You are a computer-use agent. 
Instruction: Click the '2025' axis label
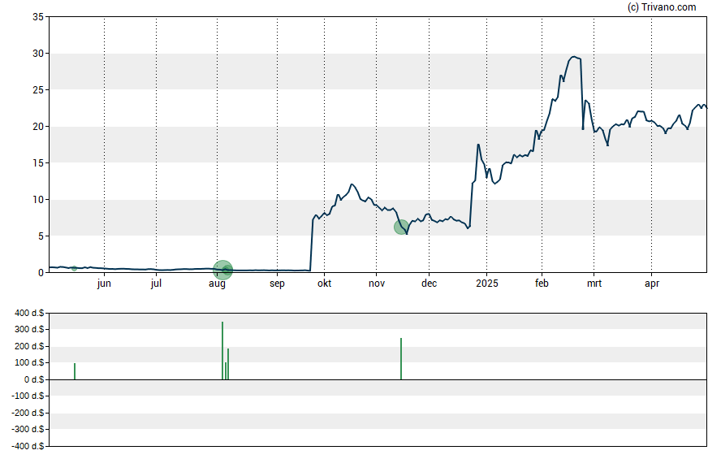pyautogui.click(x=487, y=284)
